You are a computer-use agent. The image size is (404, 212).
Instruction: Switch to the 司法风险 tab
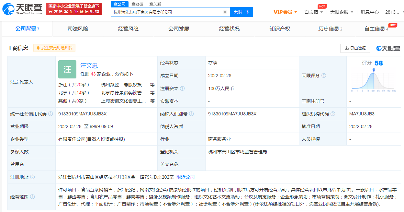tap(78, 29)
